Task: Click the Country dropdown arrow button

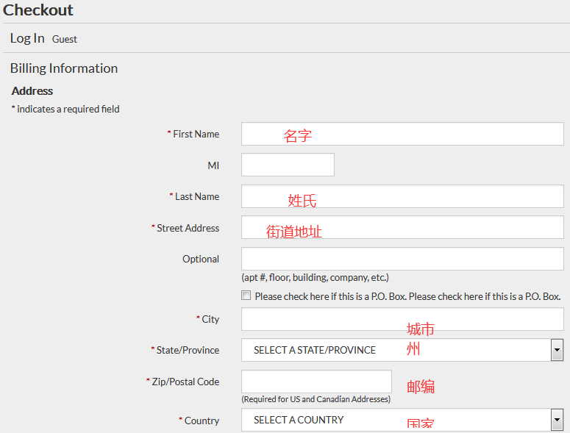Action: coord(557,420)
